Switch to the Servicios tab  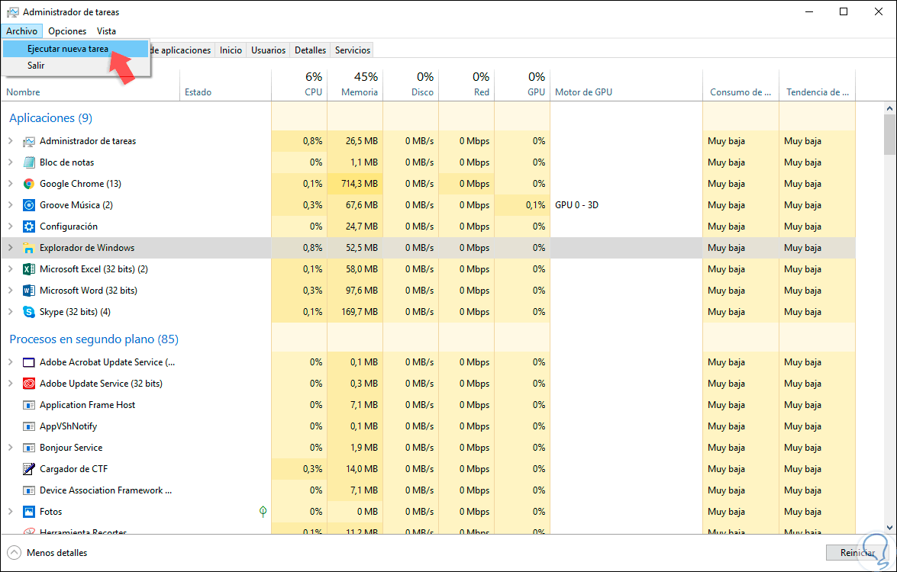pyautogui.click(x=352, y=50)
